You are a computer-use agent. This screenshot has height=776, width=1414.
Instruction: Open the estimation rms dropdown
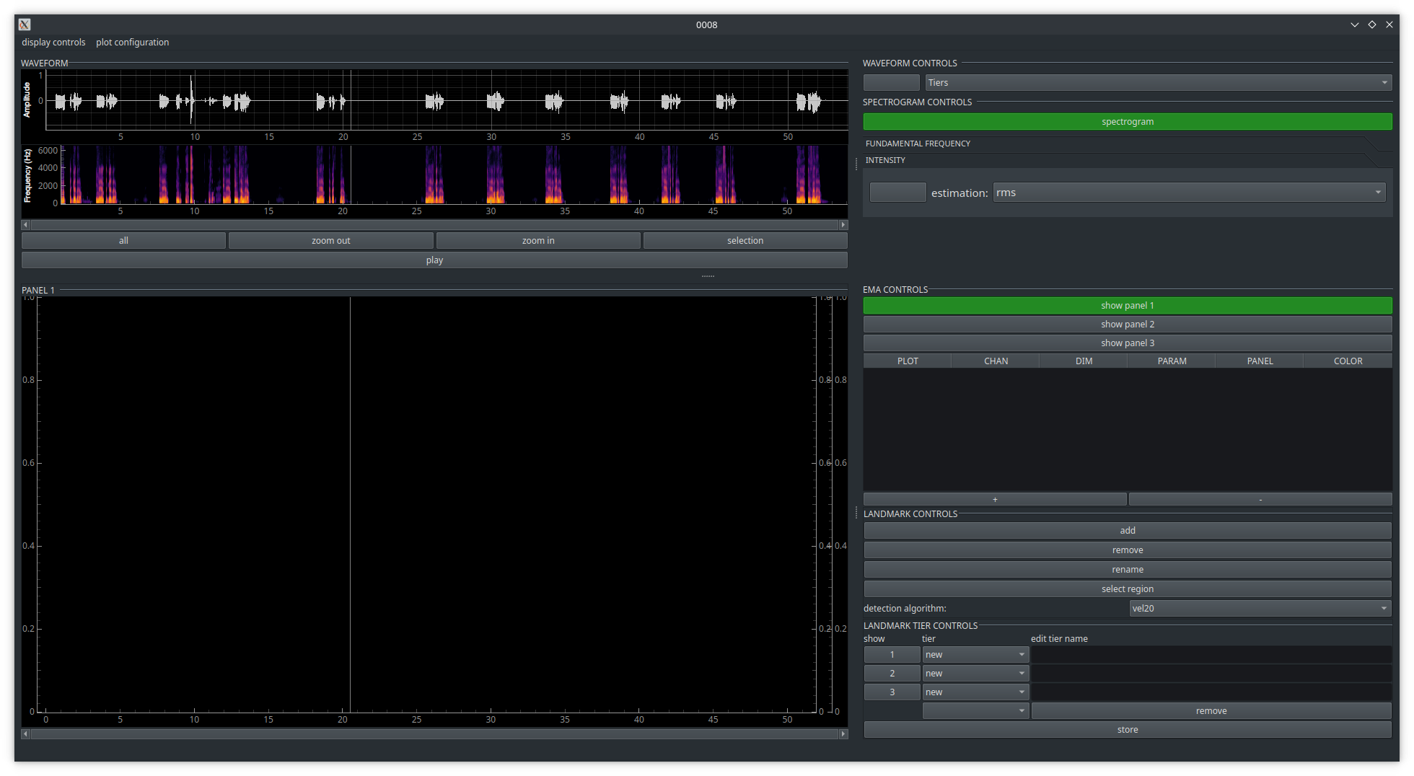(x=1189, y=193)
